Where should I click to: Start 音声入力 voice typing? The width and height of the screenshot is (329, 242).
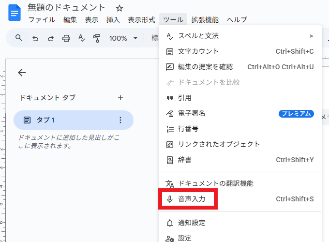coord(240,199)
